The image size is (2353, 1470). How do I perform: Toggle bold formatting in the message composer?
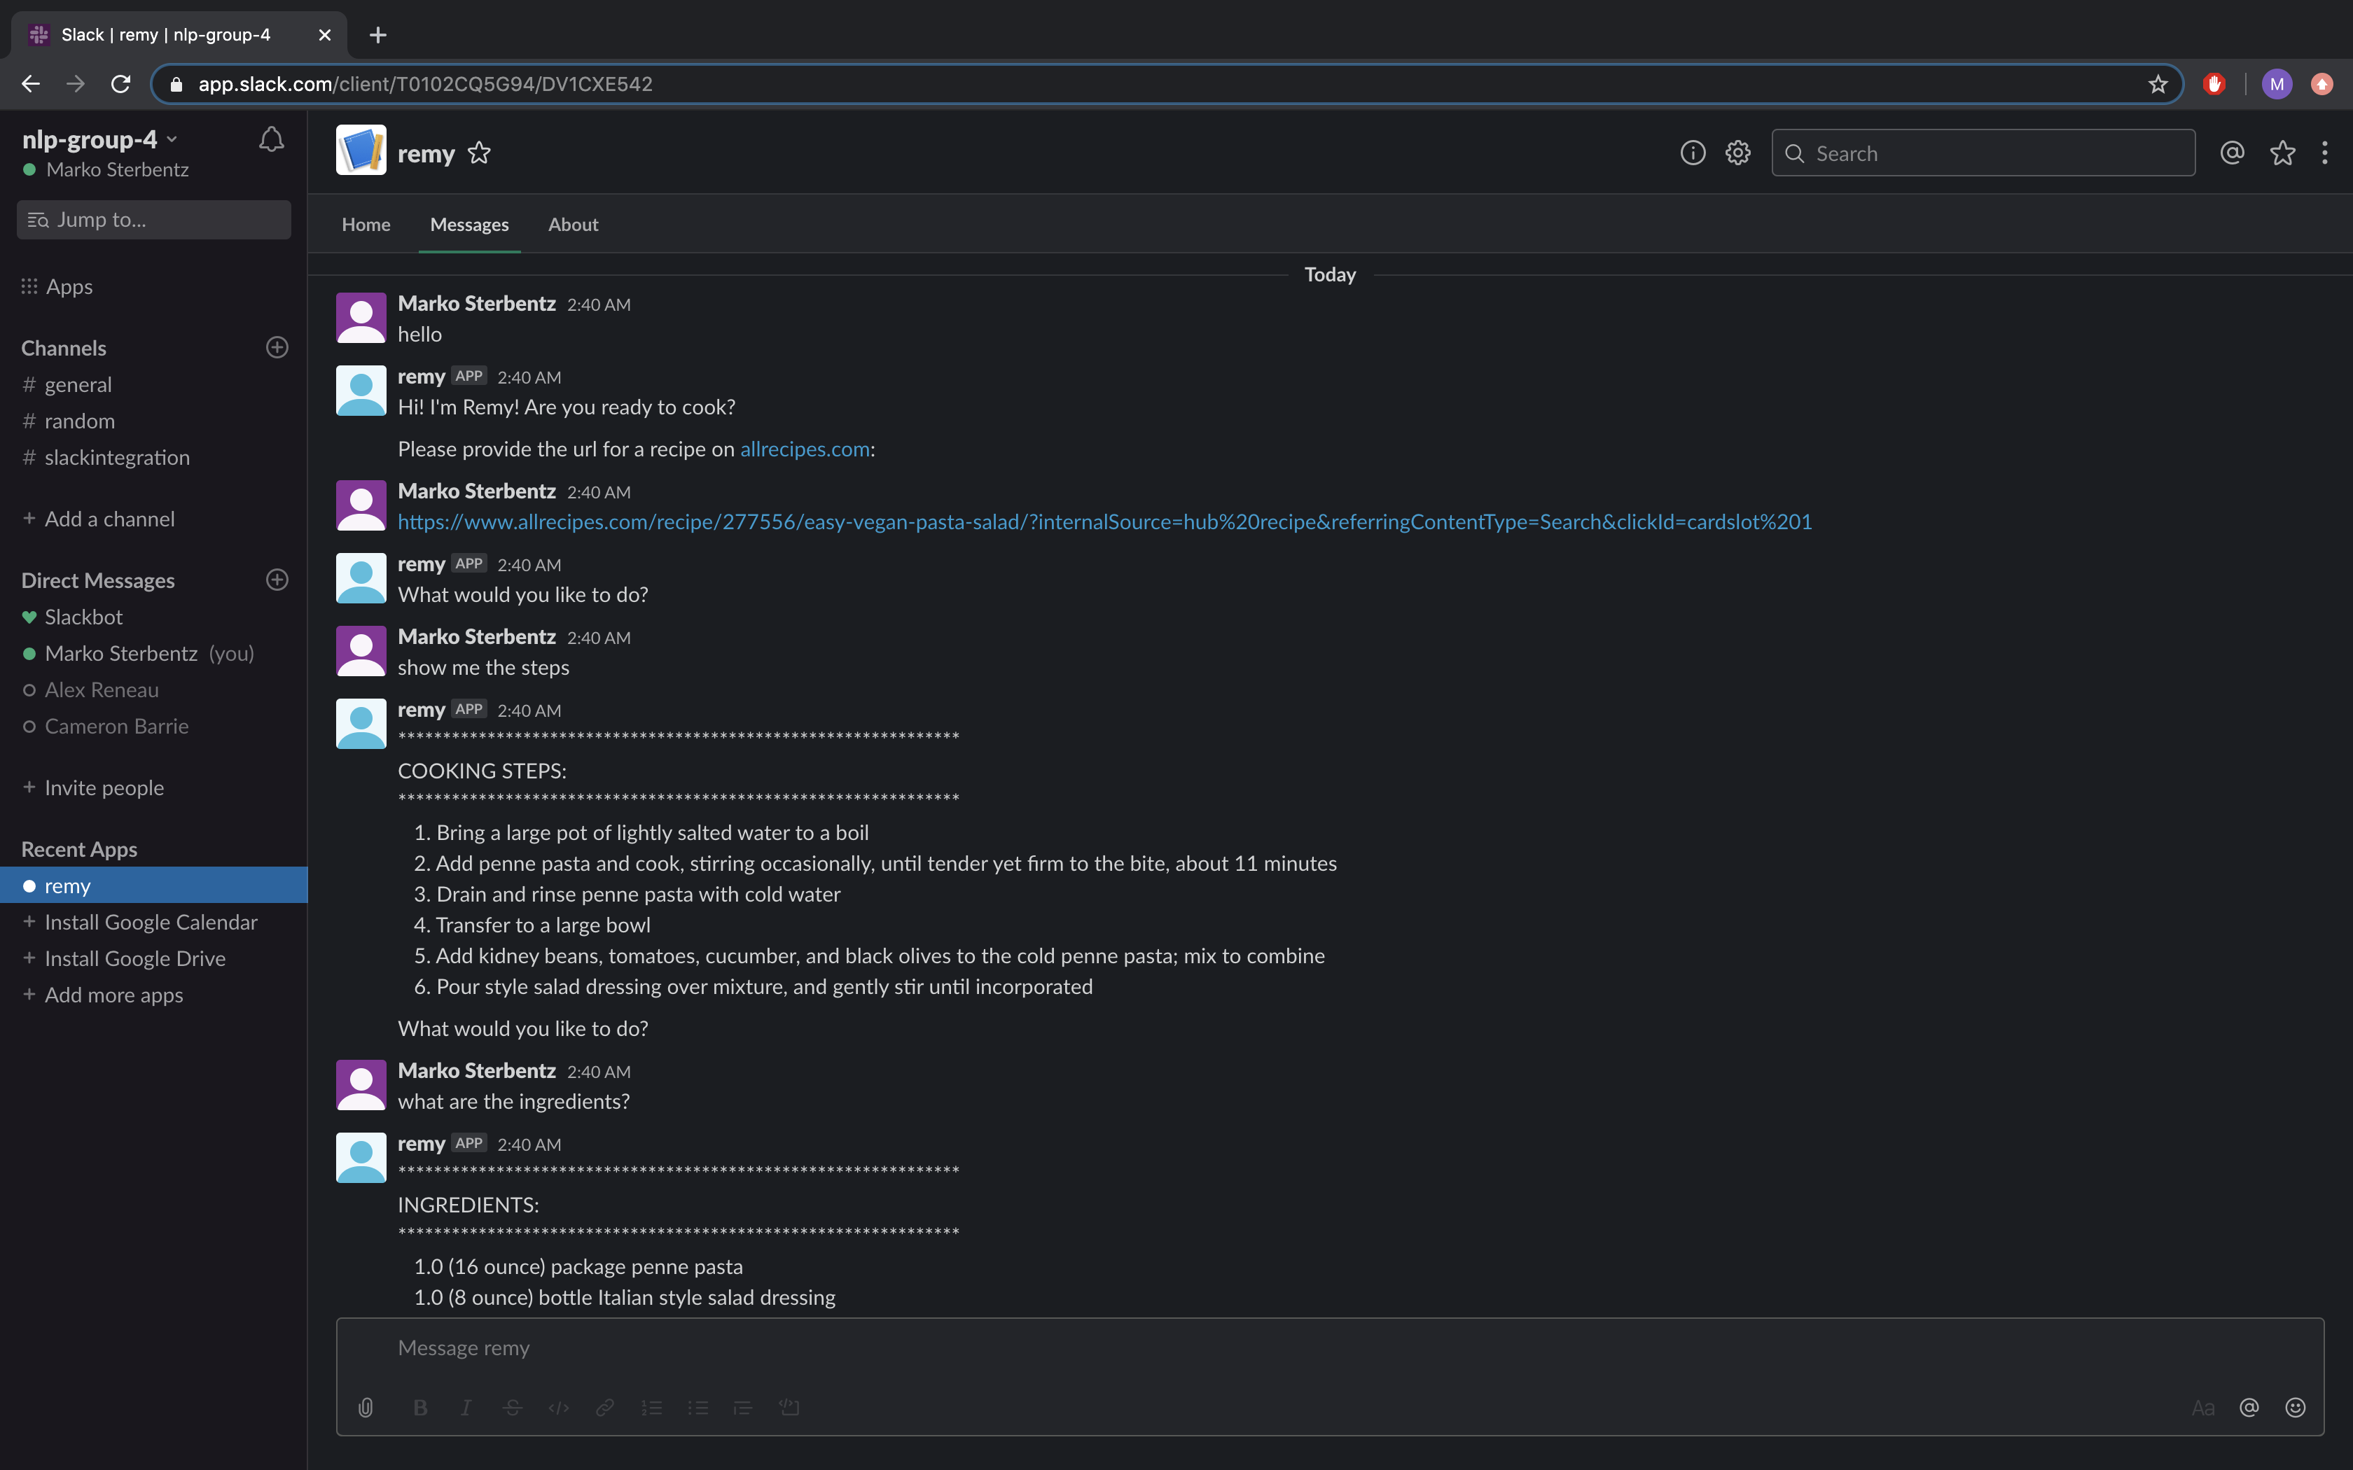pyautogui.click(x=420, y=1407)
